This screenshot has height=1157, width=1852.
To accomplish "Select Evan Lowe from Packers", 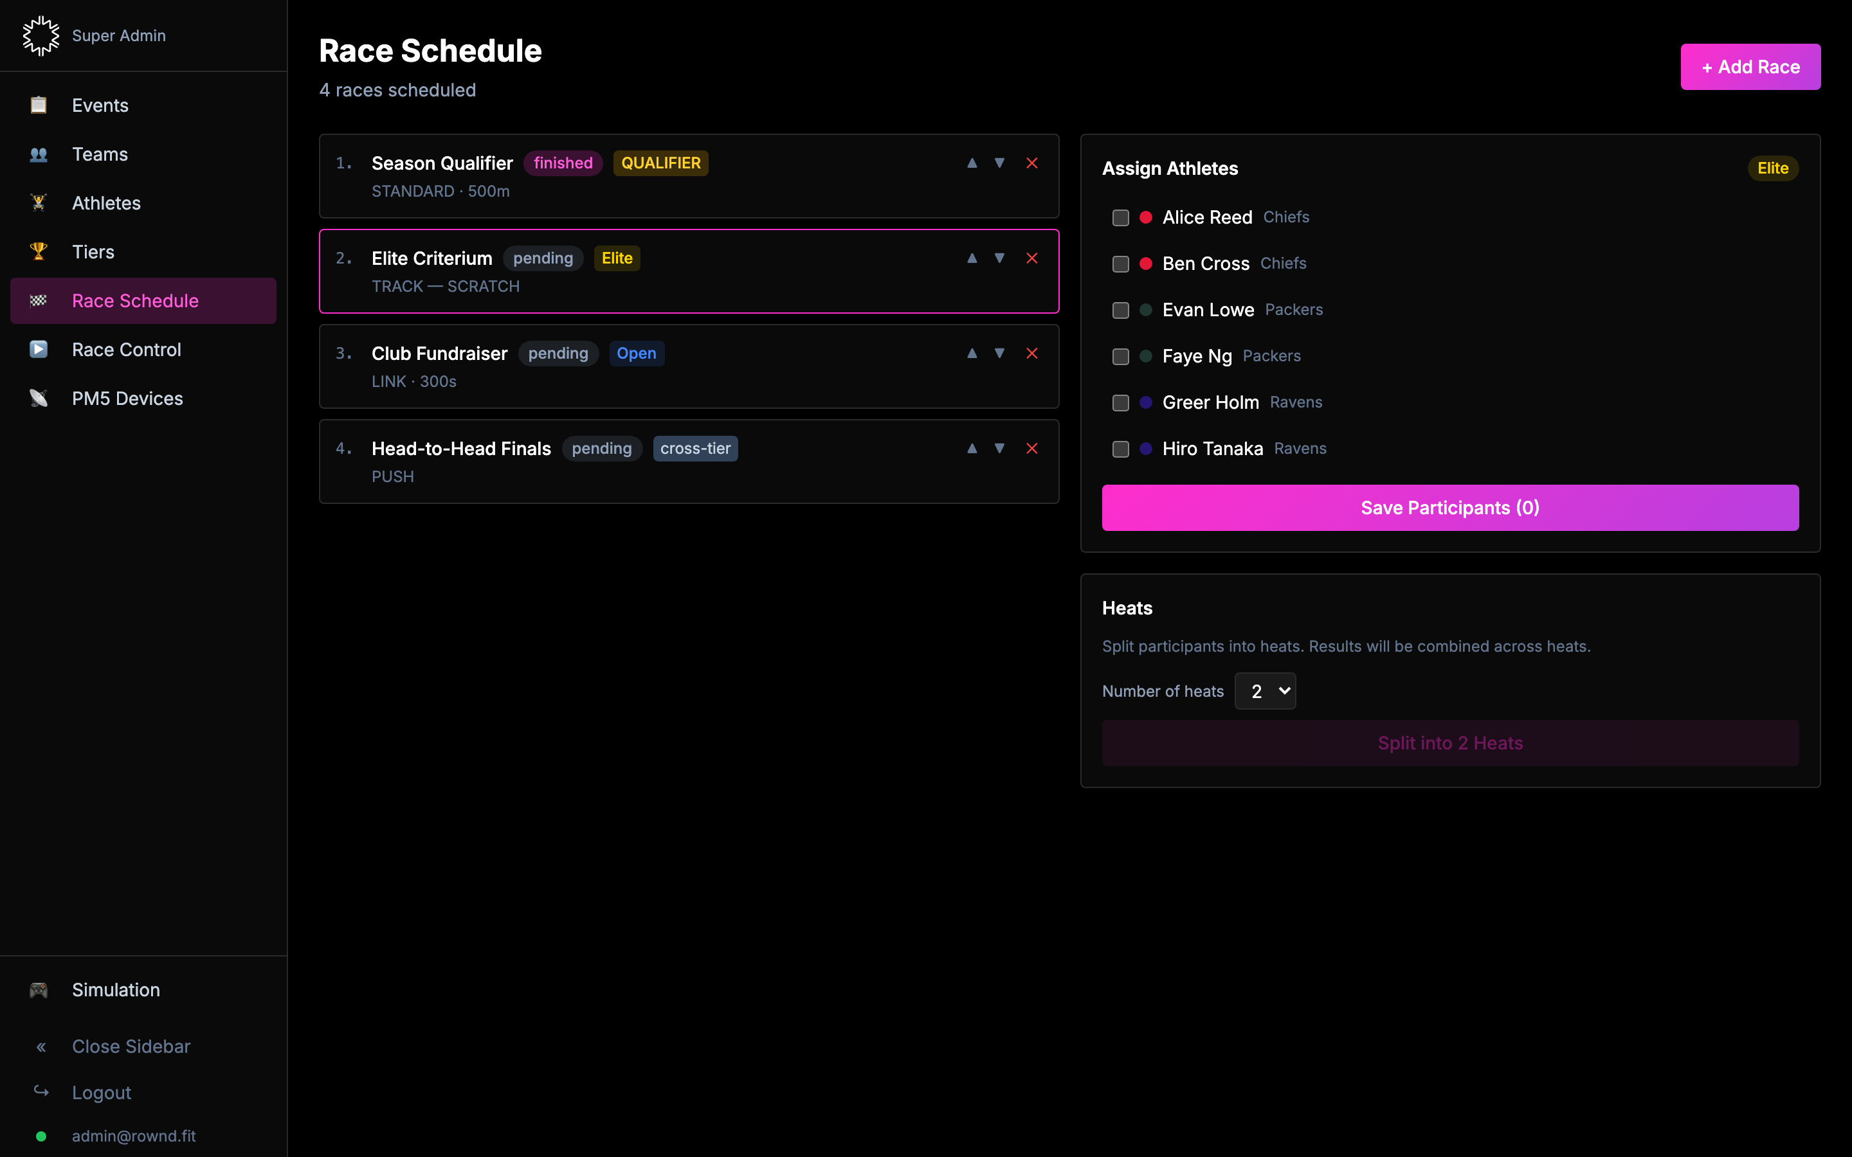I will 1120,310.
